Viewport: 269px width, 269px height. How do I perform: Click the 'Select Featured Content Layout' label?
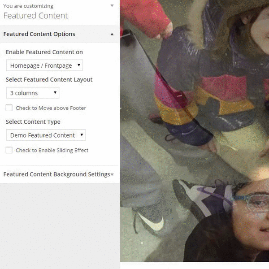pos(49,80)
